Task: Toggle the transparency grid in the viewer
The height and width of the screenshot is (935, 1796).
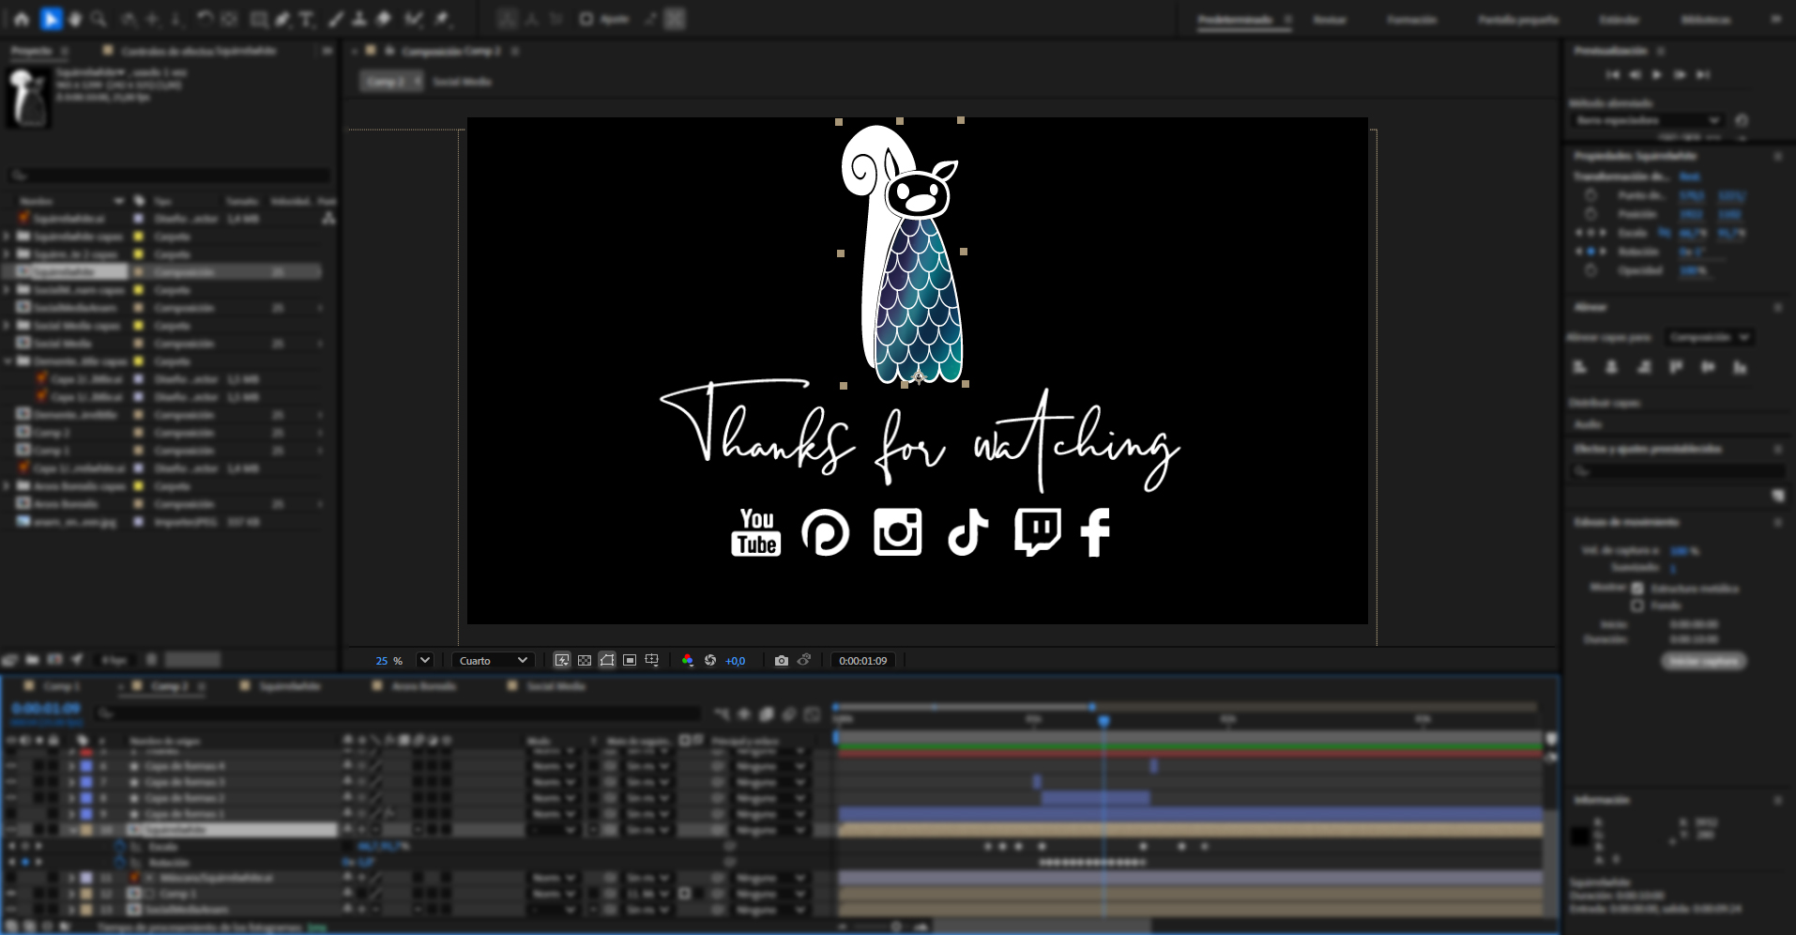Action: click(x=584, y=660)
